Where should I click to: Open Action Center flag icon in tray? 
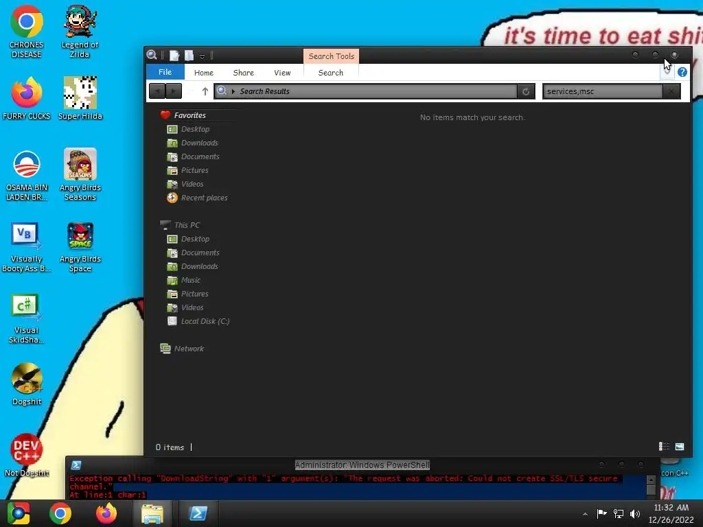(x=601, y=513)
